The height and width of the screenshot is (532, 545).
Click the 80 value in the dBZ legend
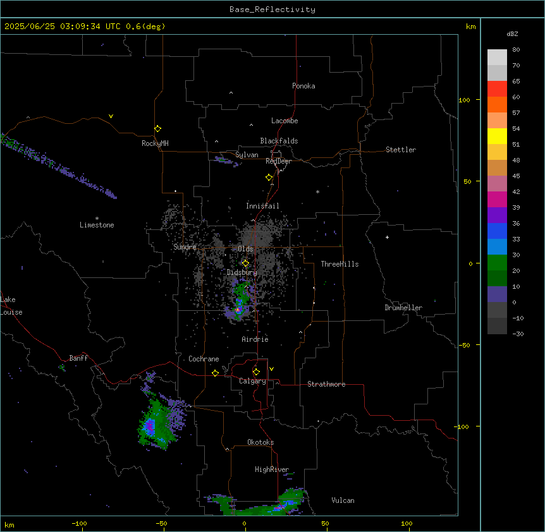tap(516, 50)
